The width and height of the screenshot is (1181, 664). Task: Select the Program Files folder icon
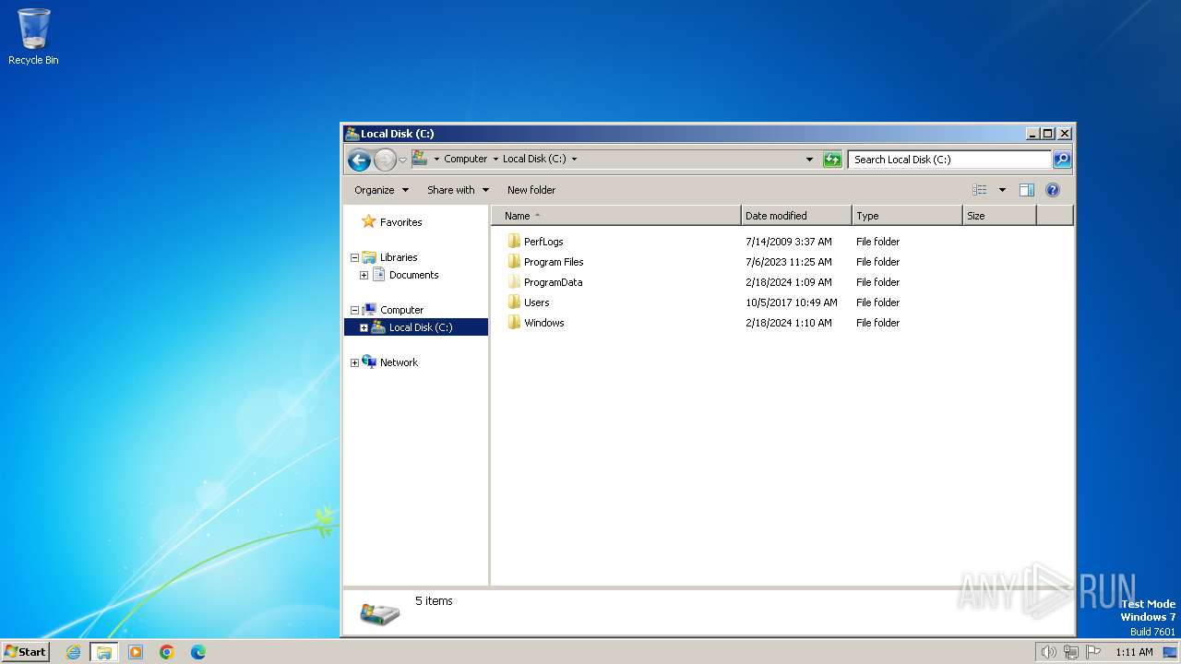[x=514, y=262]
